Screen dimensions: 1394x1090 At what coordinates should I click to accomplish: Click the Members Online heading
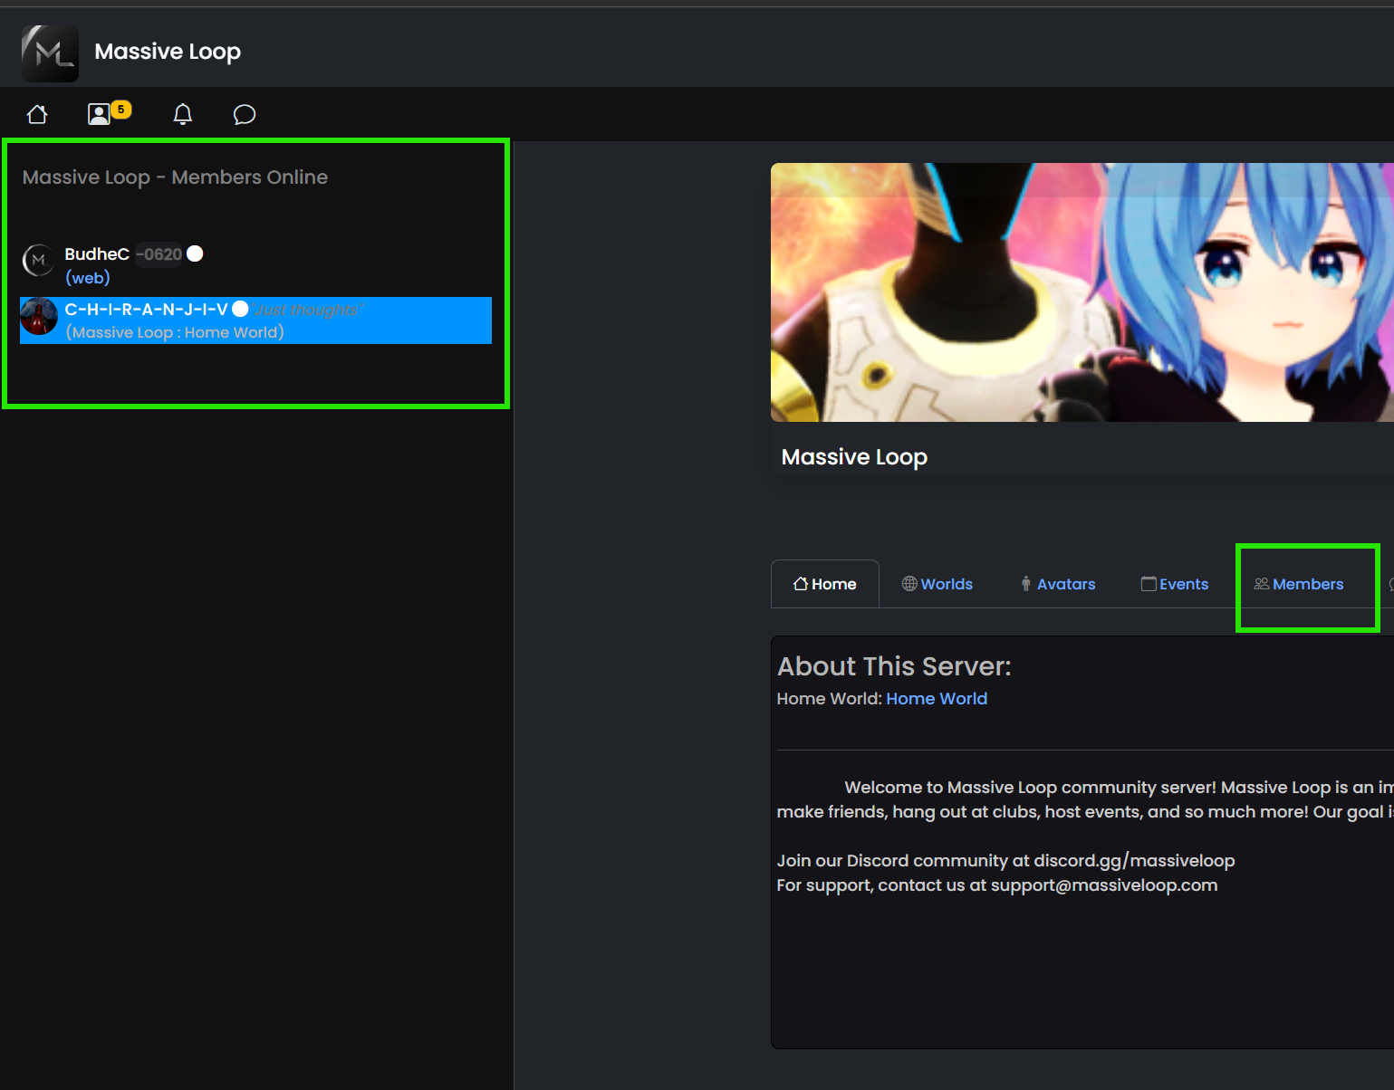[175, 177]
